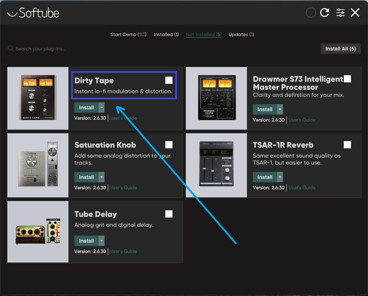Select the Not Installed tab
The width and height of the screenshot is (368, 296).
tap(204, 35)
